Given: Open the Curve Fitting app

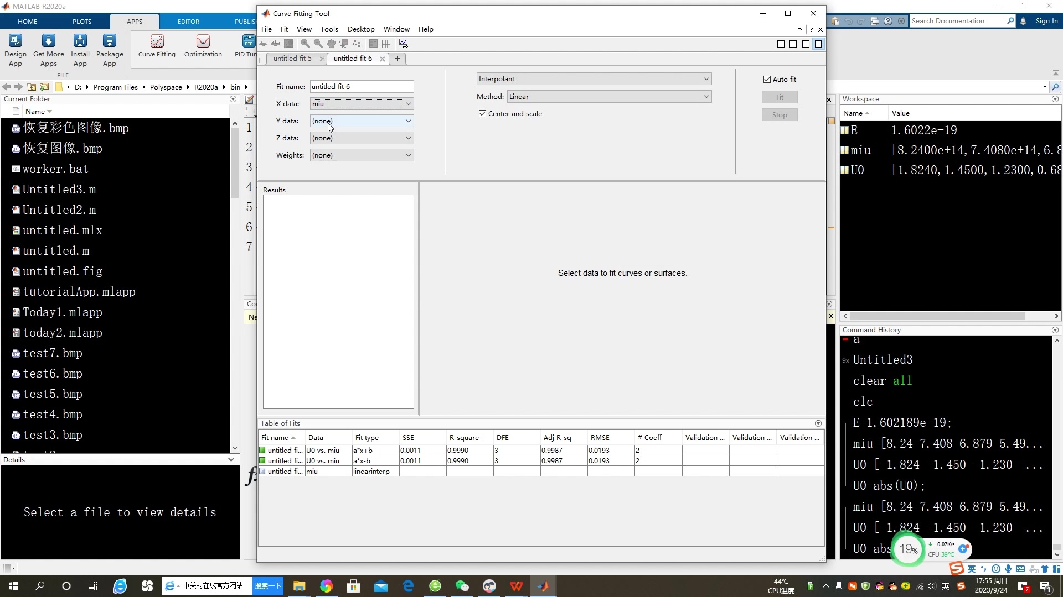Looking at the screenshot, I should [x=157, y=46].
